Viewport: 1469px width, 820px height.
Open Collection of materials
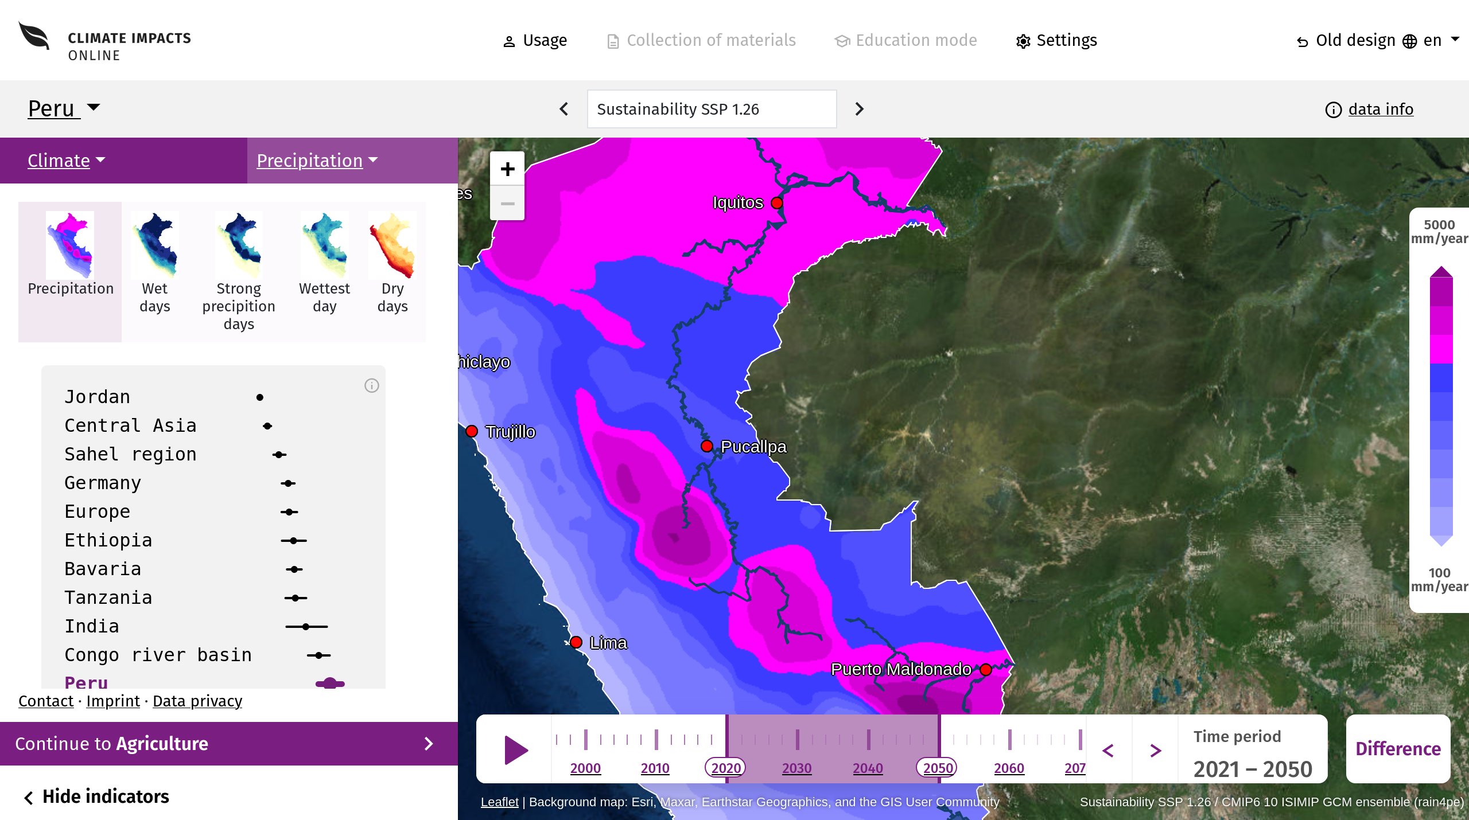(x=701, y=40)
